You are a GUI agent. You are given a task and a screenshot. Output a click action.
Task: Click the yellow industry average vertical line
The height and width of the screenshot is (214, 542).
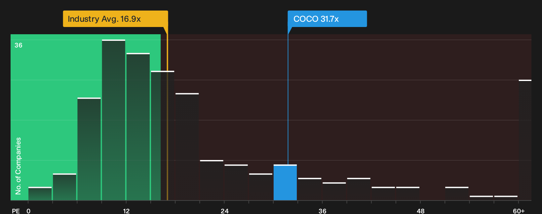coord(167,114)
